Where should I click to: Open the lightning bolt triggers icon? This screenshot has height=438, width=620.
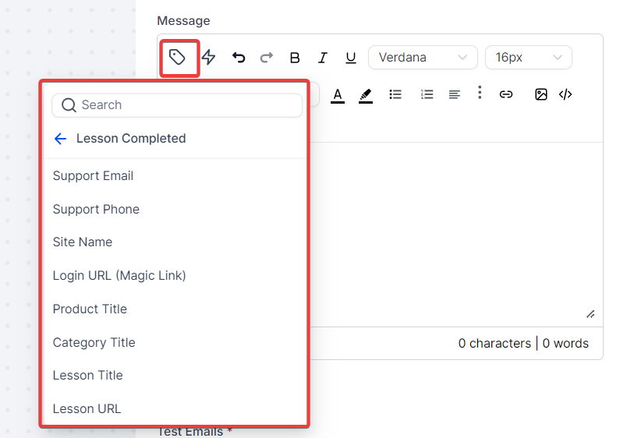[x=208, y=58]
